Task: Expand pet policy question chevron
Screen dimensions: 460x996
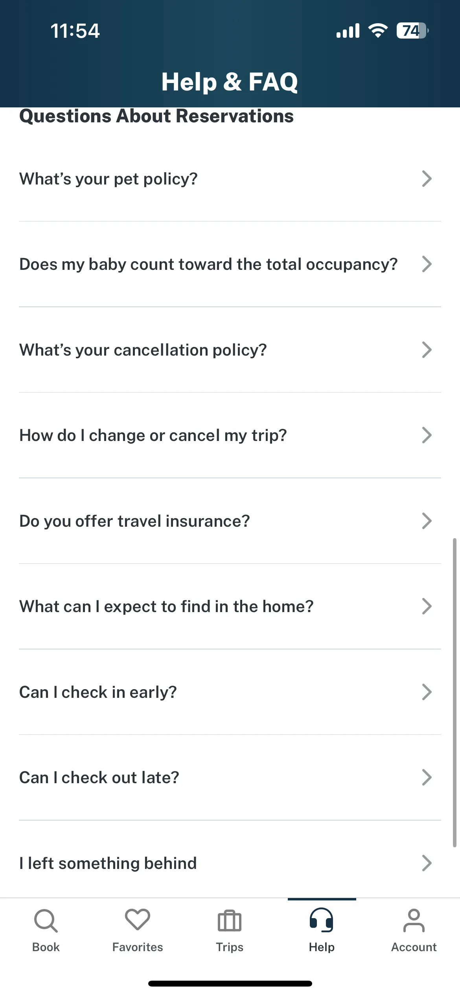Action: pos(427,179)
